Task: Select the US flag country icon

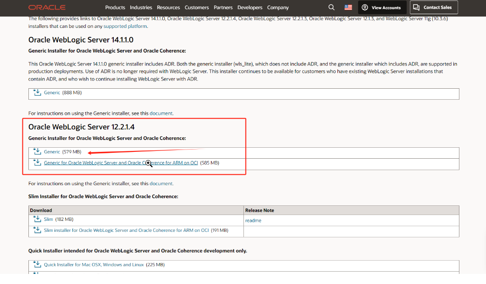Action: pos(348,7)
